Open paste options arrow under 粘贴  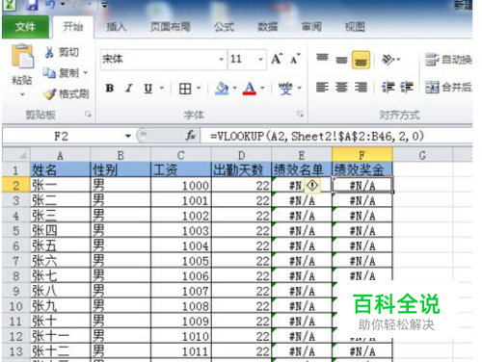[22, 94]
